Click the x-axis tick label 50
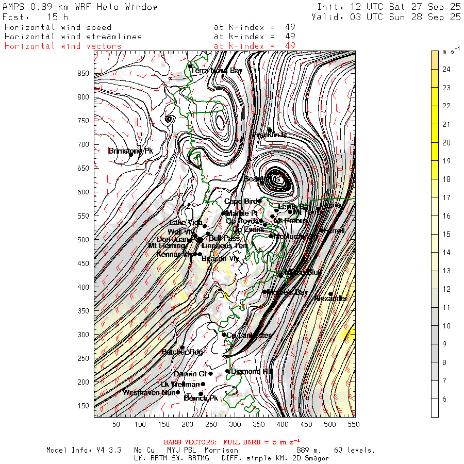Image resolution: width=464 pixels, height=464 pixels. click(117, 424)
